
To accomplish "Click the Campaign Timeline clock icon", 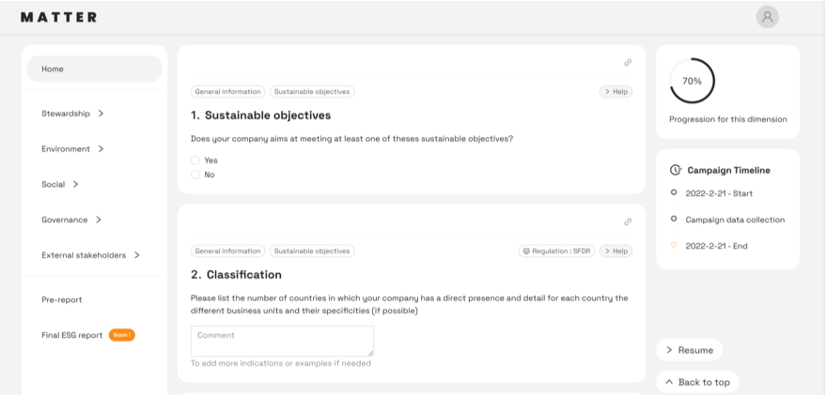I will tap(676, 171).
